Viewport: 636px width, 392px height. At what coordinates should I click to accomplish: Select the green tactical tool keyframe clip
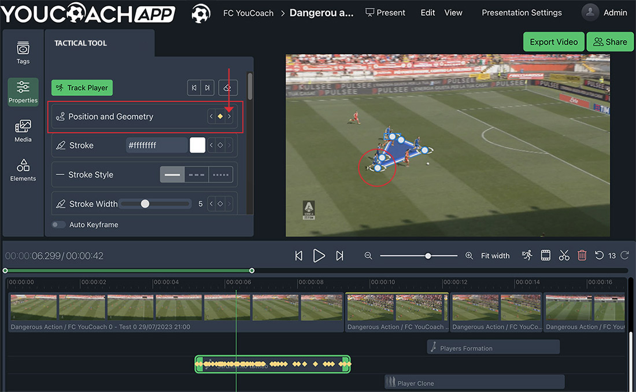pyautogui.click(x=272, y=364)
